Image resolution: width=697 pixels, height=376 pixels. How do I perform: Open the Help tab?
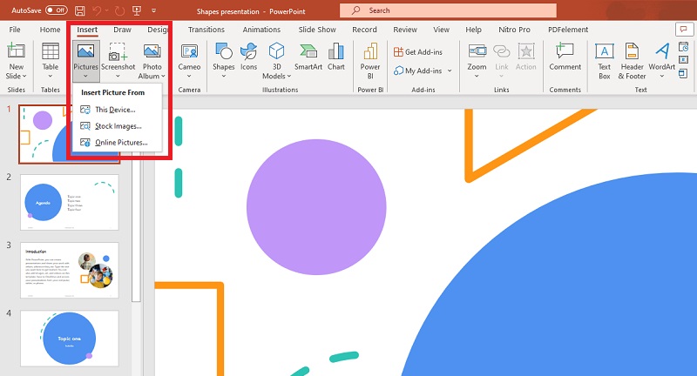click(x=473, y=30)
